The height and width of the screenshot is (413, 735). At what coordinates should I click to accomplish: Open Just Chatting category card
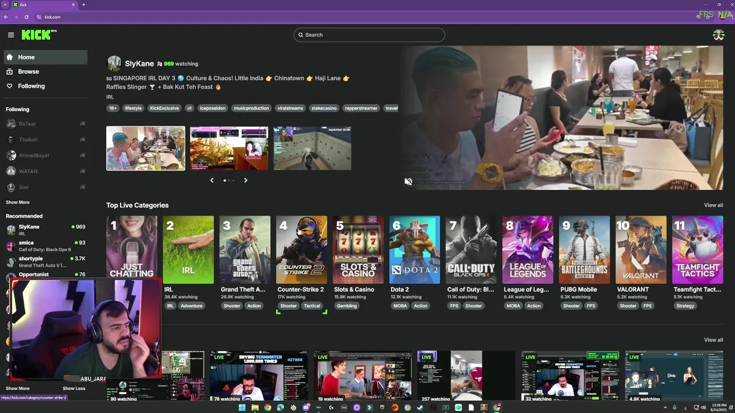131,250
